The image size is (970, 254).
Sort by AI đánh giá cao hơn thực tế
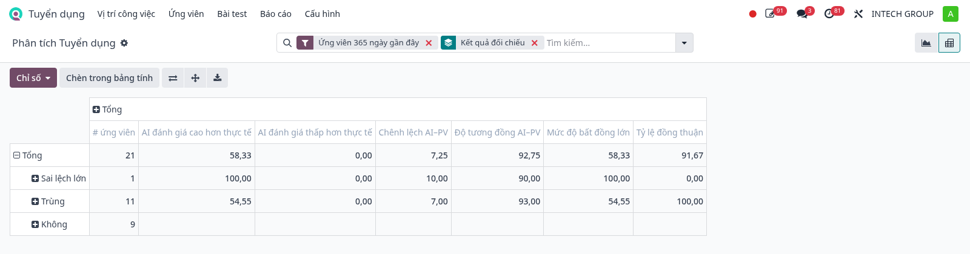click(x=196, y=132)
